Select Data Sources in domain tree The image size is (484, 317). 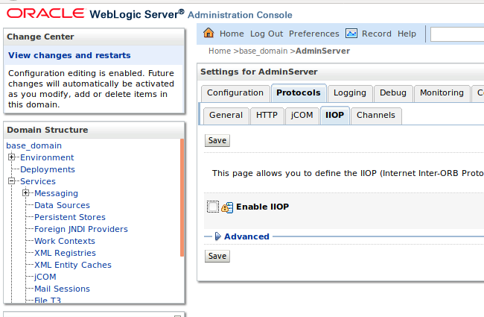(62, 205)
